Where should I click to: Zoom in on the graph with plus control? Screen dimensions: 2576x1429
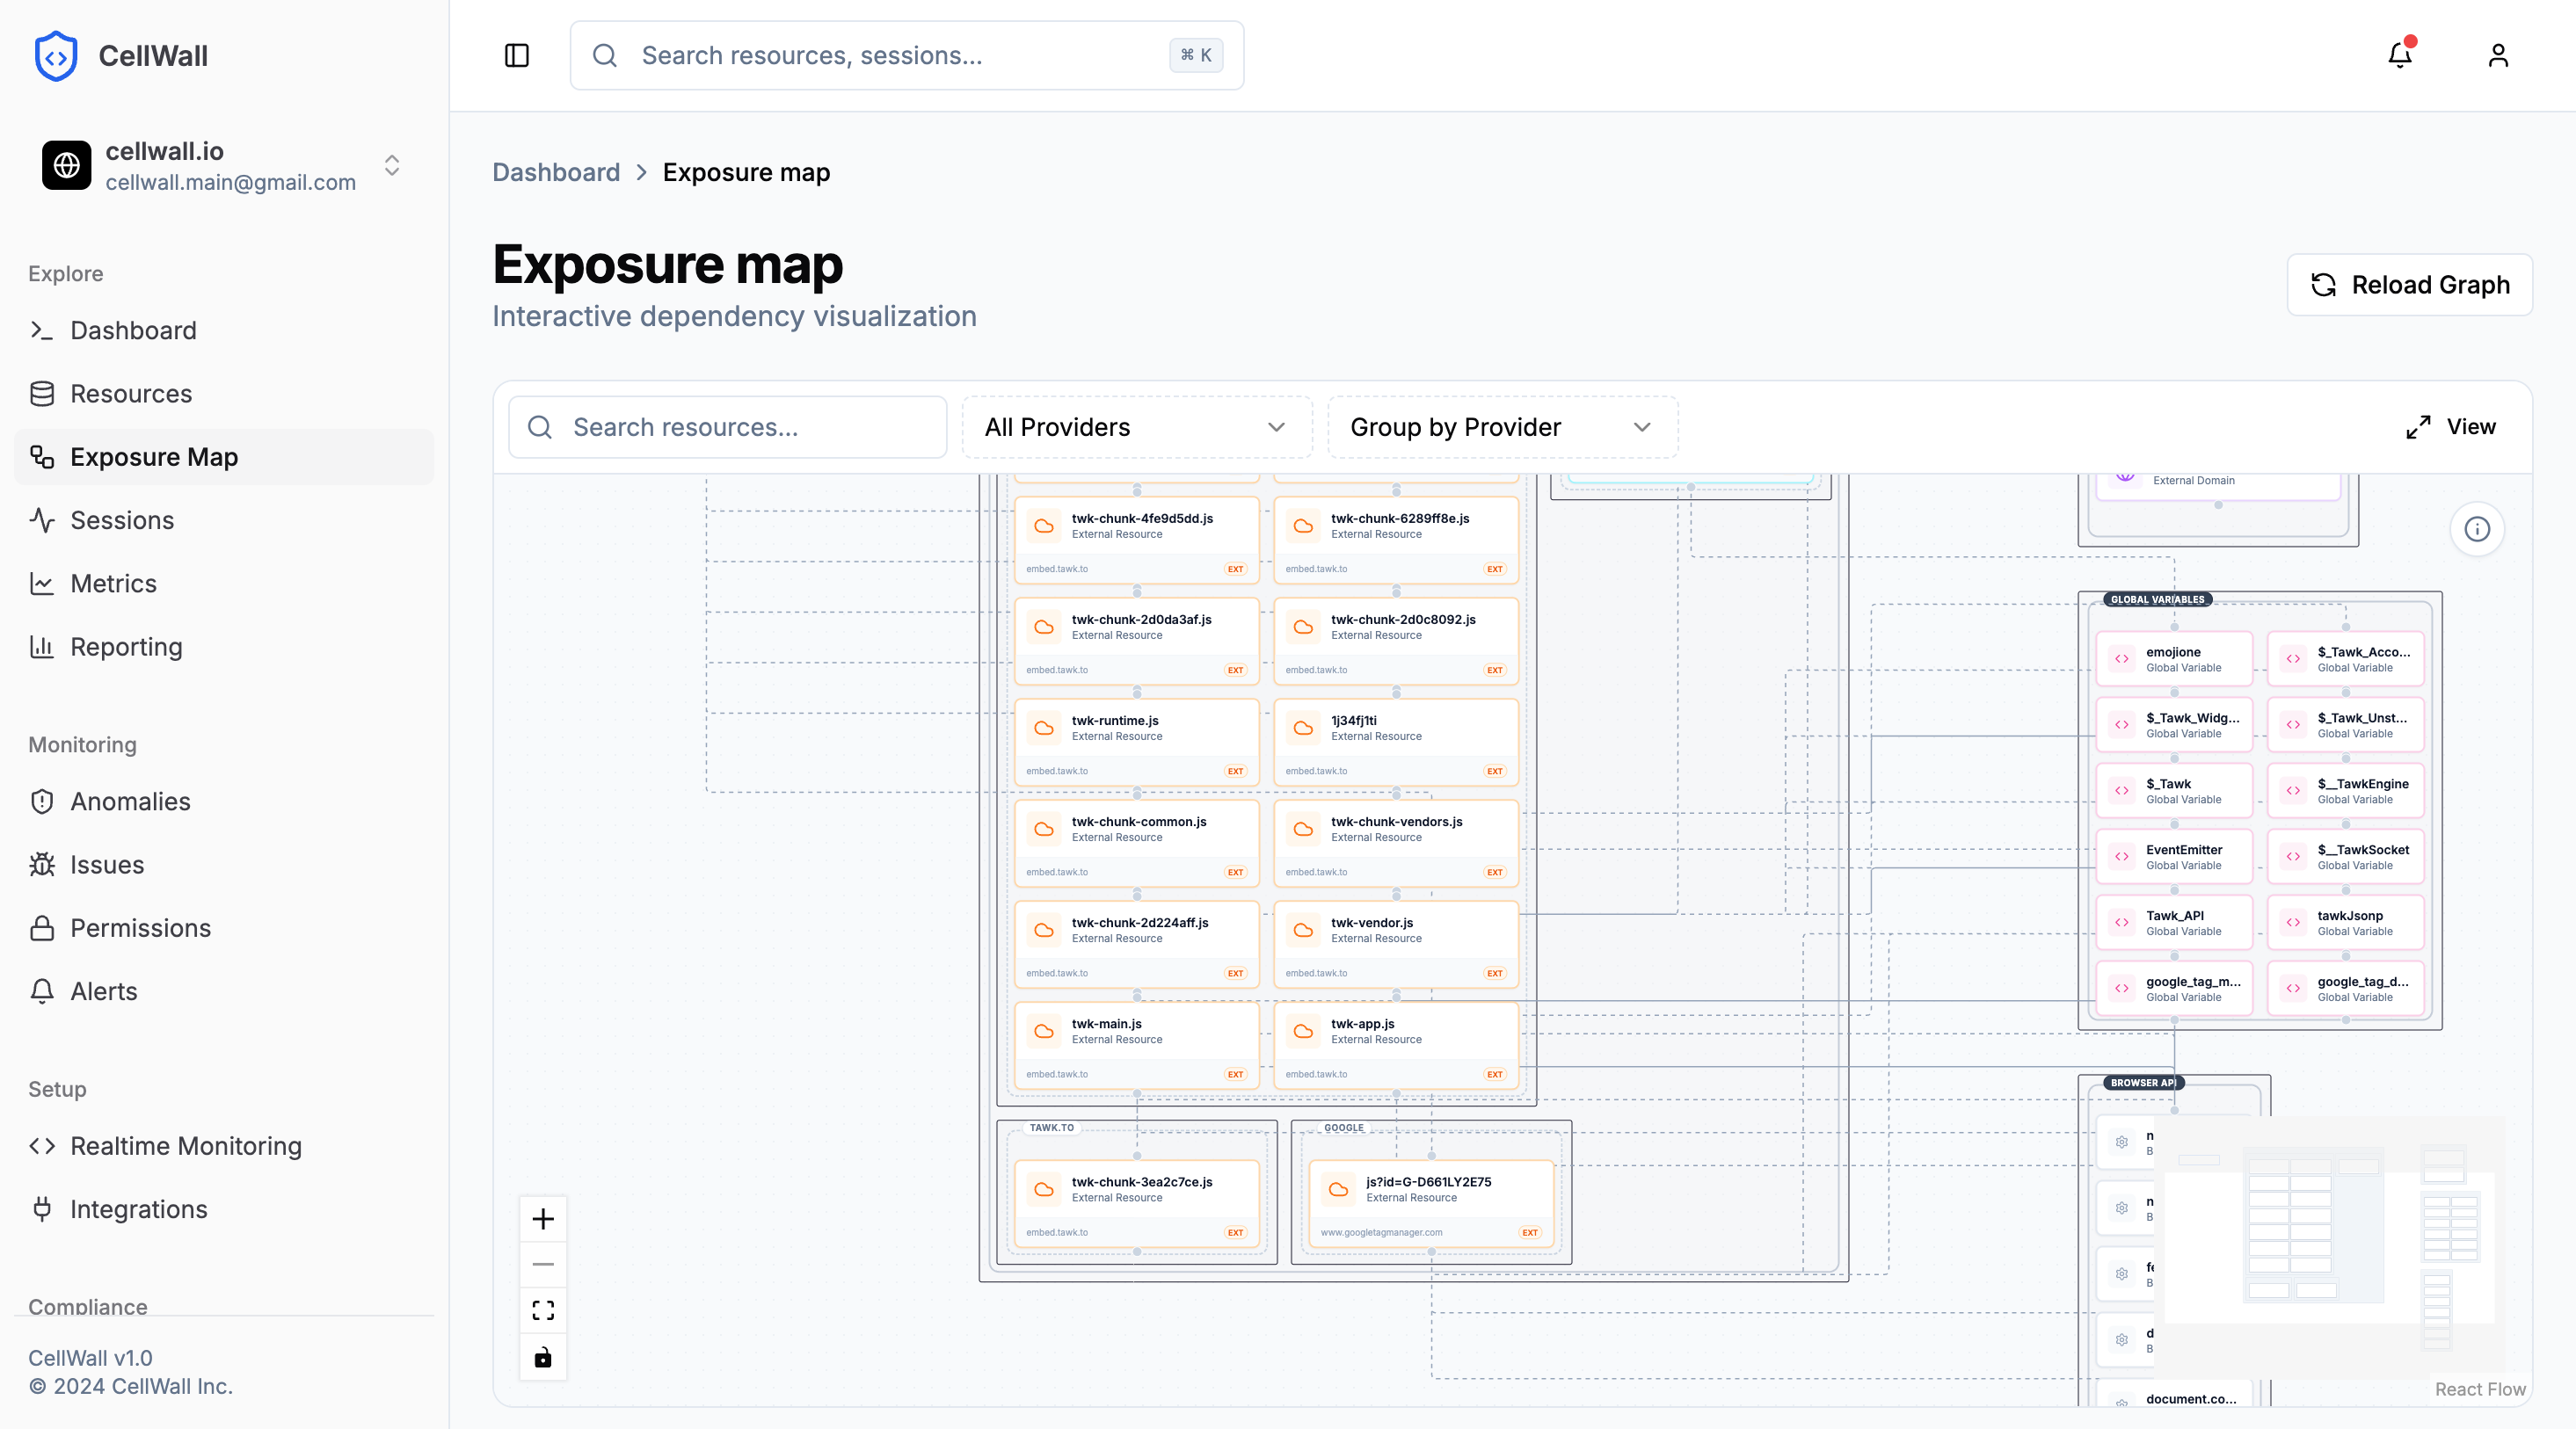click(x=543, y=1218)
